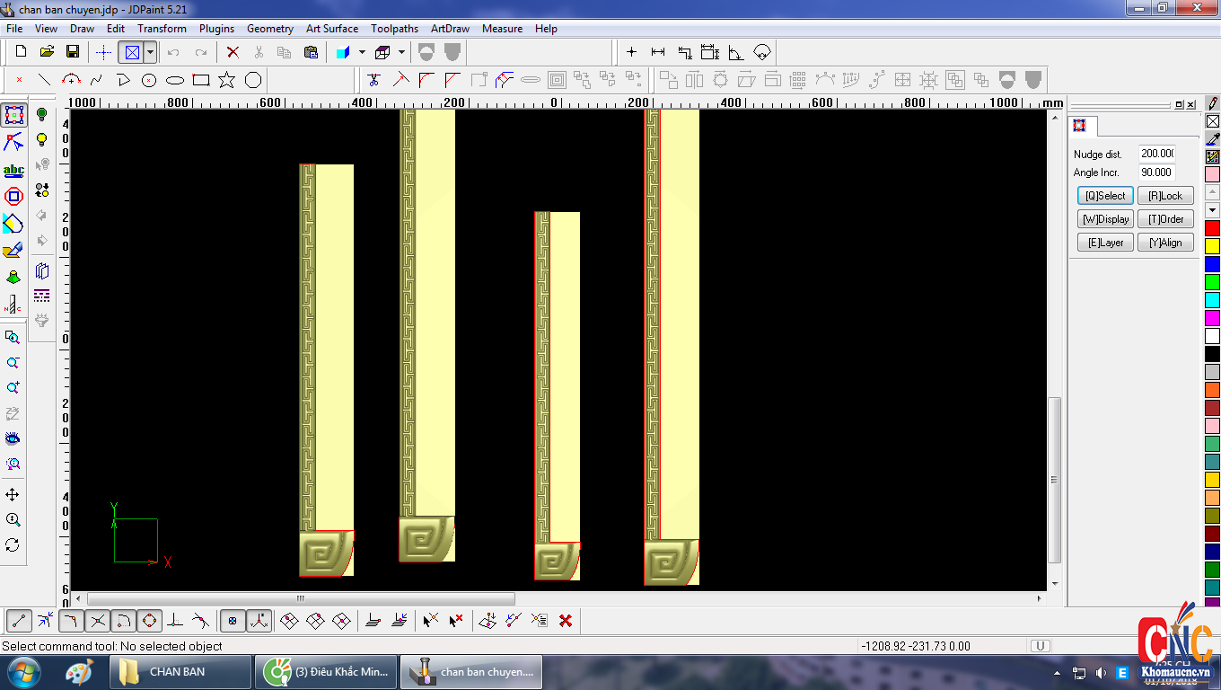Toggle intersection snap mode

[x=98, y=621]
